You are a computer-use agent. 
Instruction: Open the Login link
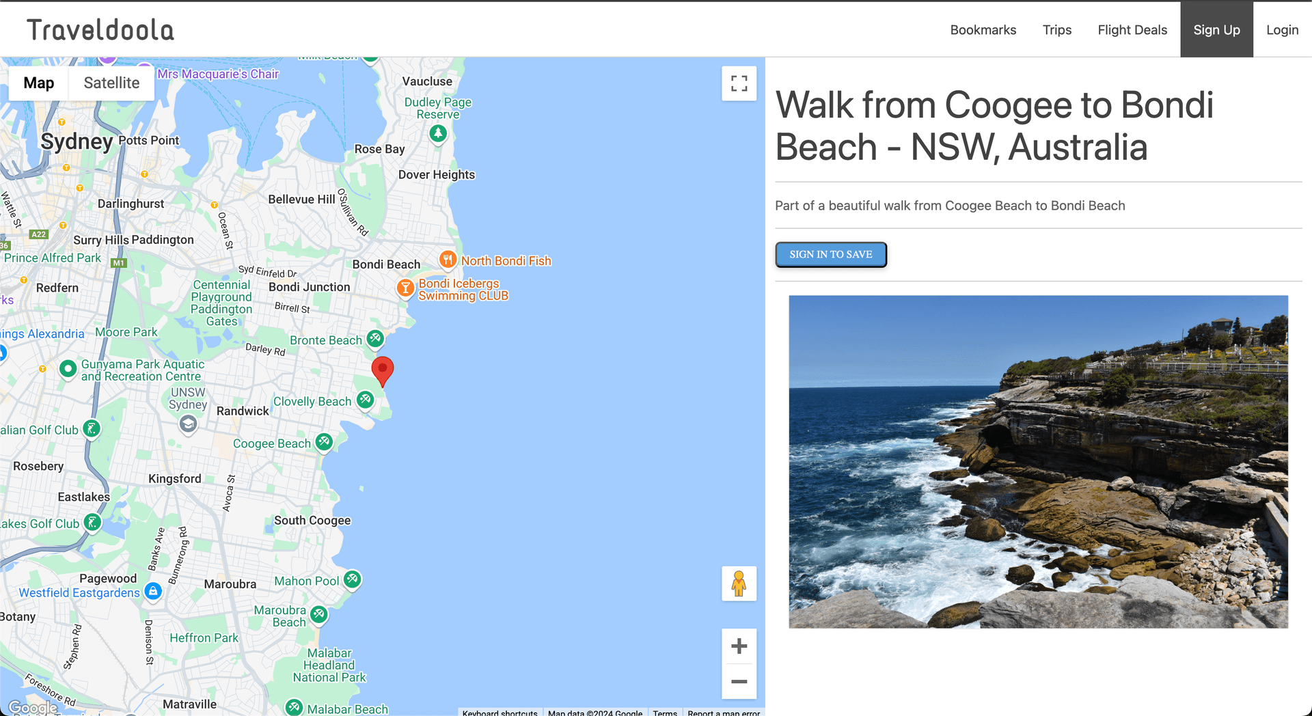pos(1282,30)
